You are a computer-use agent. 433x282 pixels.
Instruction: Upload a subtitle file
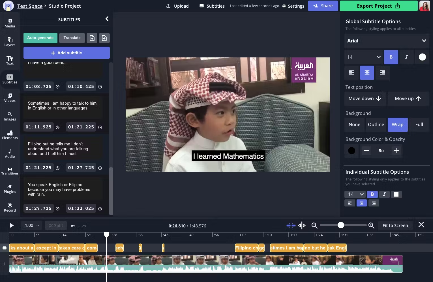click(x=92, y=38)
